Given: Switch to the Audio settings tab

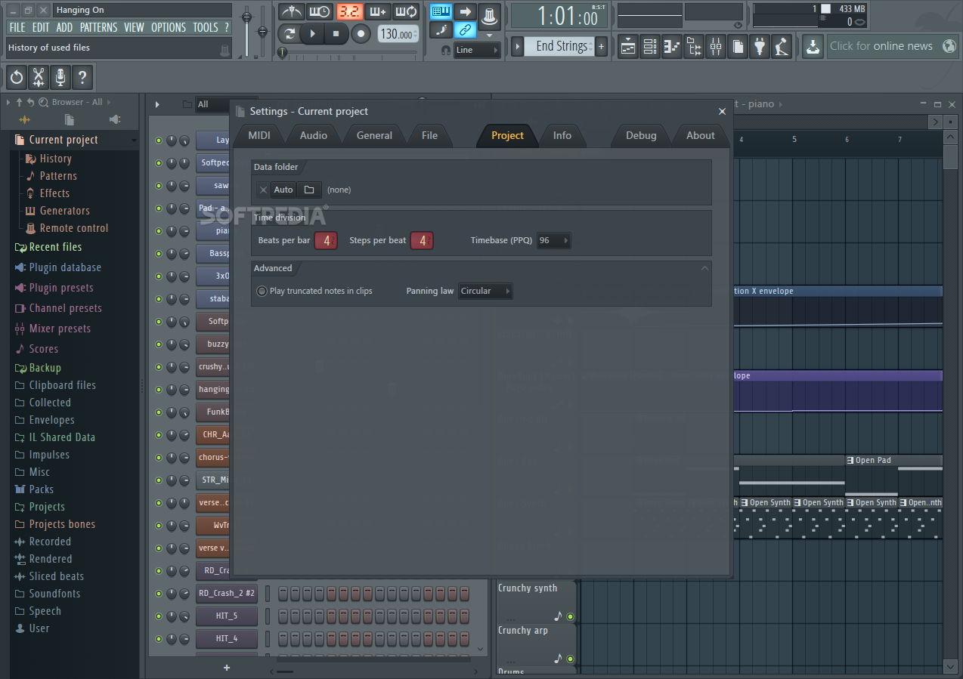Looking at the screenshot, I should pyautogui.click(x=314, y=135).
